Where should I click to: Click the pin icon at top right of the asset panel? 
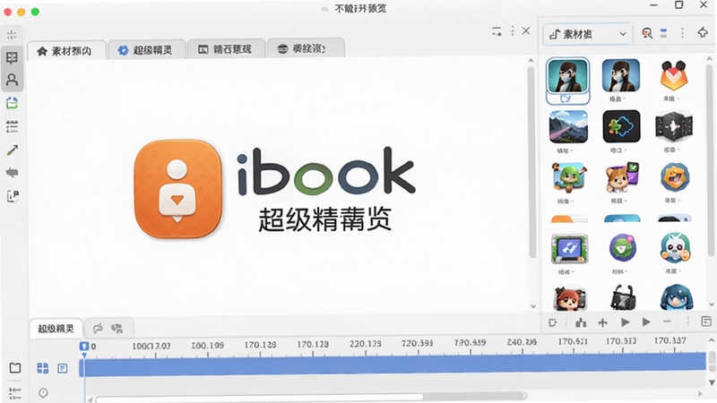[x=703, y=32]
